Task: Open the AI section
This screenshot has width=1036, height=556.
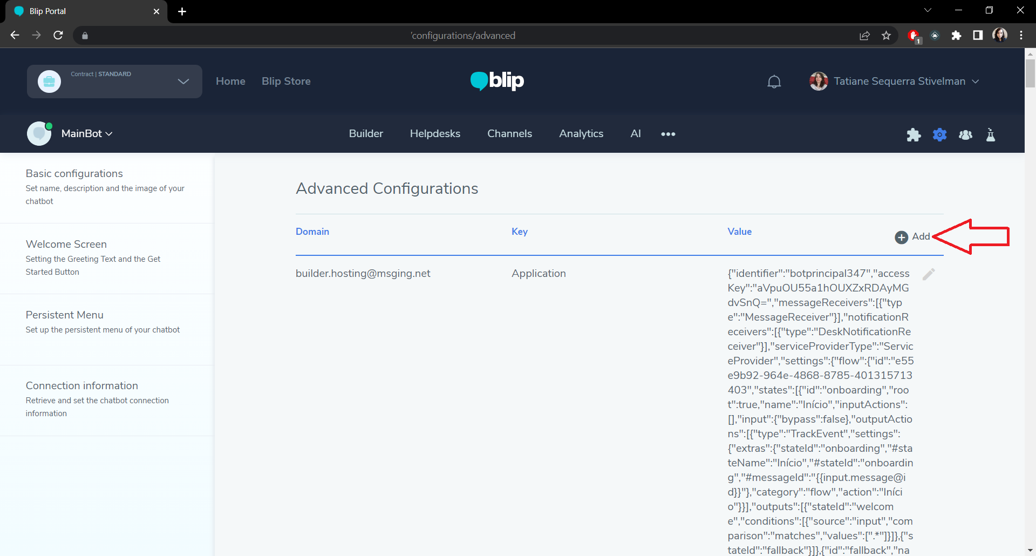Action: (636, 134)
